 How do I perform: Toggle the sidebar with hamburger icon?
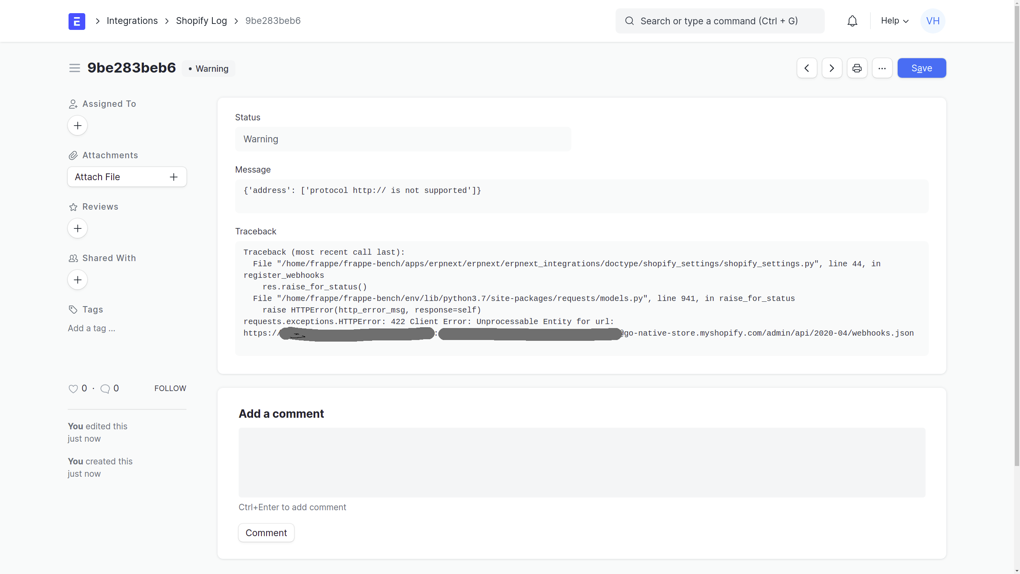[x=74, y=68]
